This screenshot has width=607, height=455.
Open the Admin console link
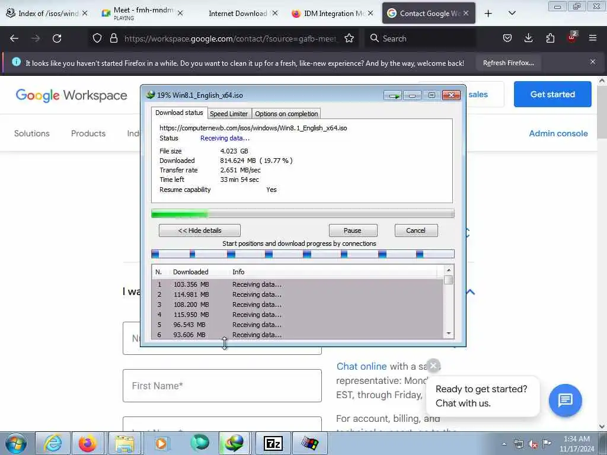click(558, 133)
